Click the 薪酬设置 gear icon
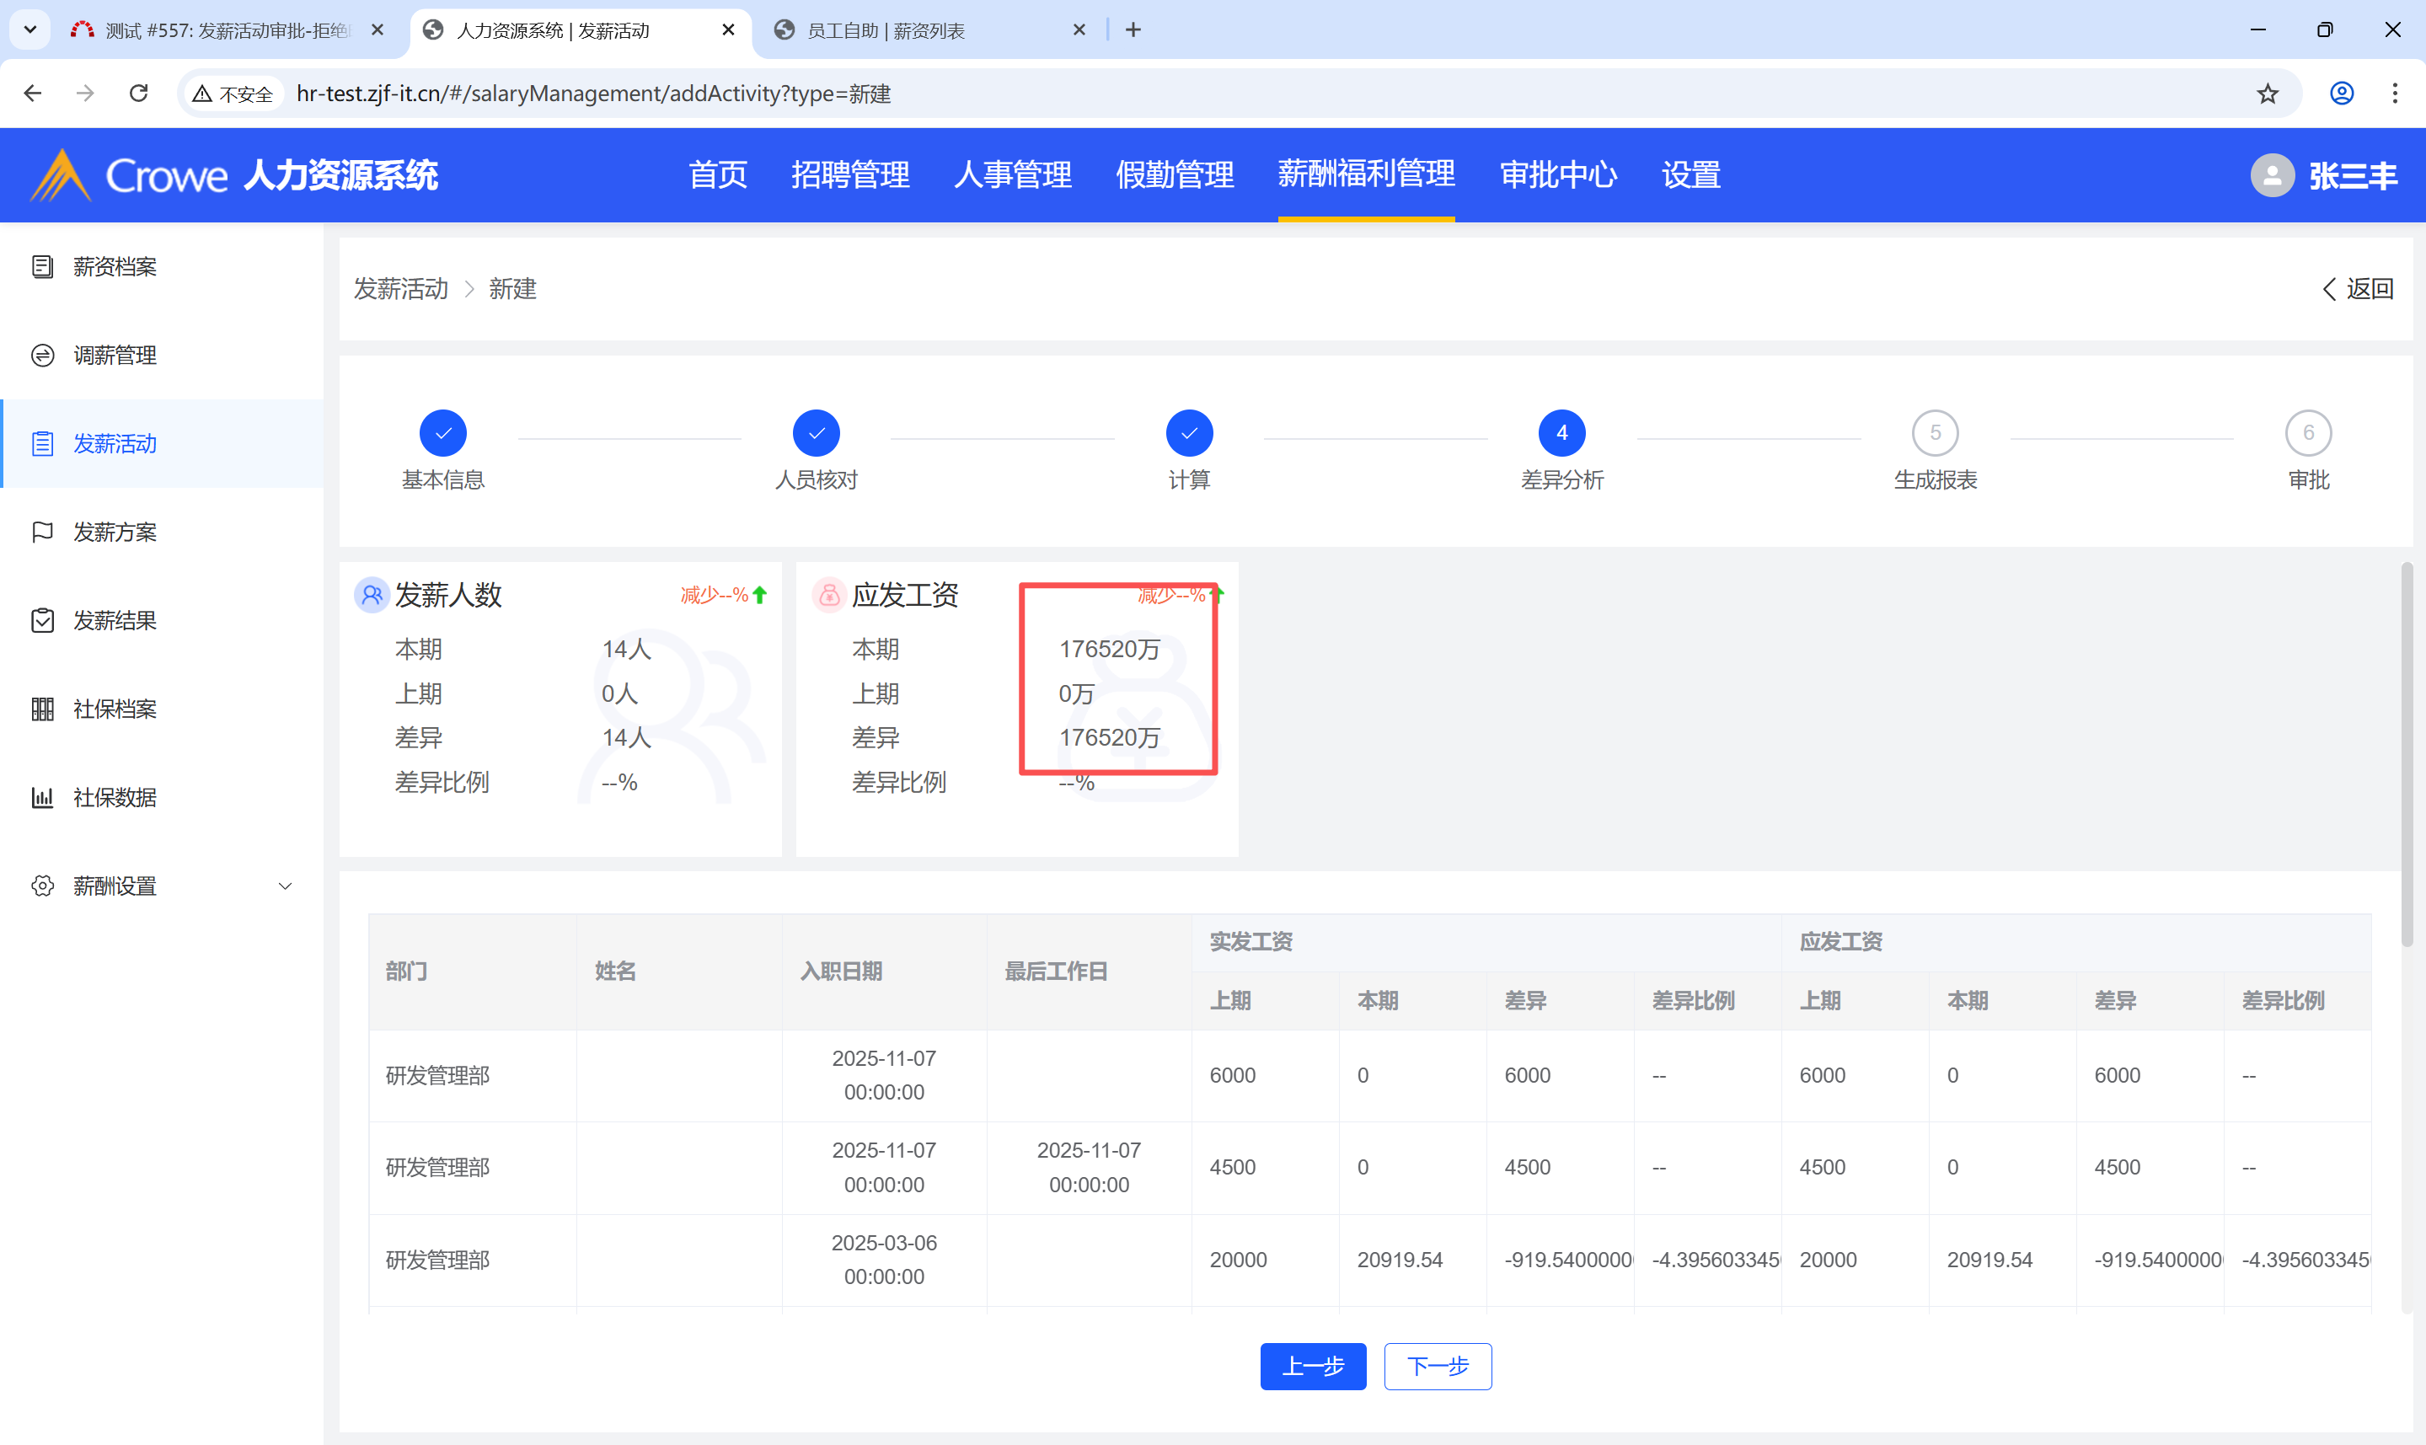Screen dimensions: 2426x1445 (x=42, y=886)
